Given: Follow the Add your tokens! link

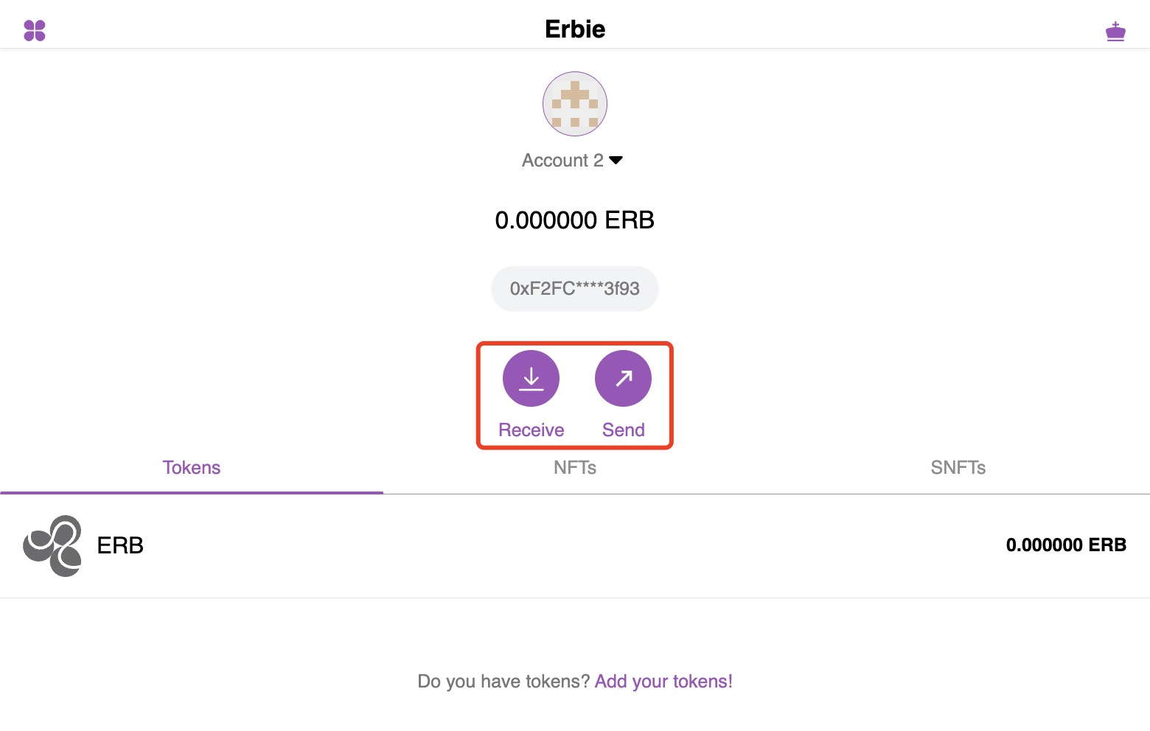Looking at the screenshot, I should (x=663, y=681).
